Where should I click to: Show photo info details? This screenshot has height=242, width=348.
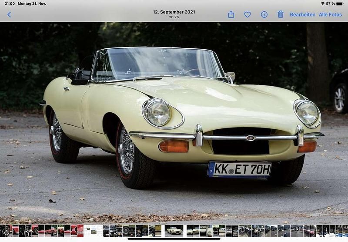pyautogui.click(x=264, y=15)
